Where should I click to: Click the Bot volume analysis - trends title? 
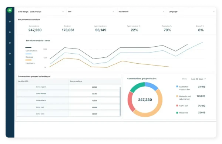pyautogui.click(x=38, y=40)
